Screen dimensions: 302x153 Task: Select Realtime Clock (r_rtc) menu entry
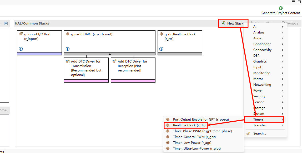point(189,125)
